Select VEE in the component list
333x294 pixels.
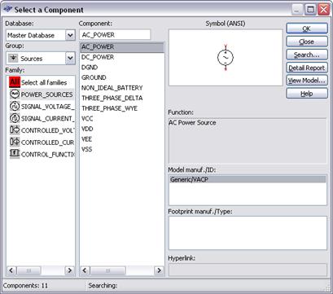pos(86,139)
